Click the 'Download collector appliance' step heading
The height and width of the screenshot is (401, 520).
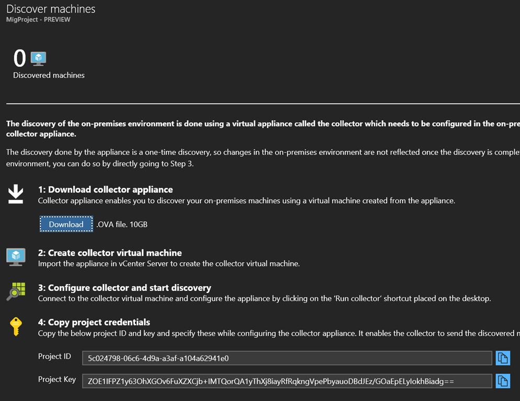105,190
